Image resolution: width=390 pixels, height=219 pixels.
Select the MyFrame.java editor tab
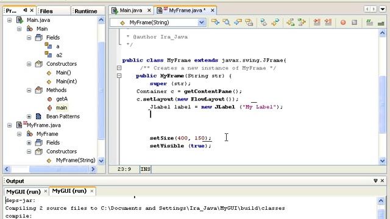(x=187, y=10)
